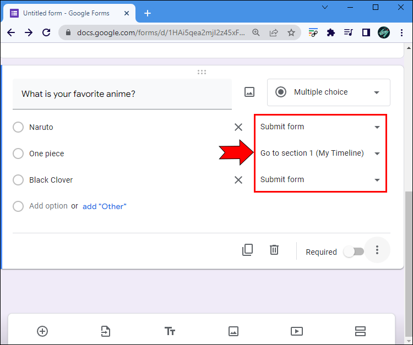413x345 pixels.
Task: Go forward in browser
Action: pyautogui.click(x=29, y=32)
